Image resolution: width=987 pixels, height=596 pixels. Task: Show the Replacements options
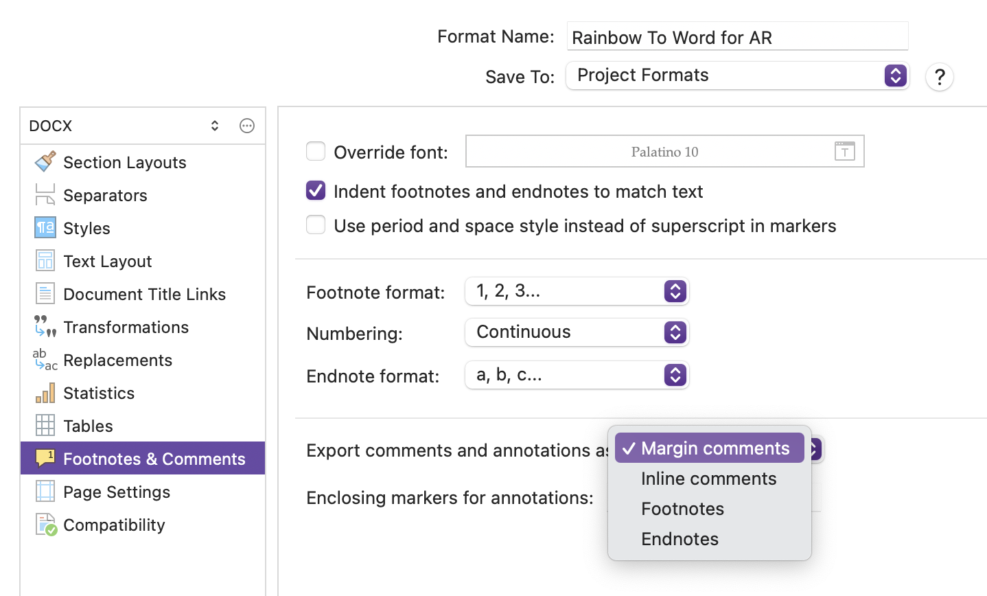pos(143,360)
